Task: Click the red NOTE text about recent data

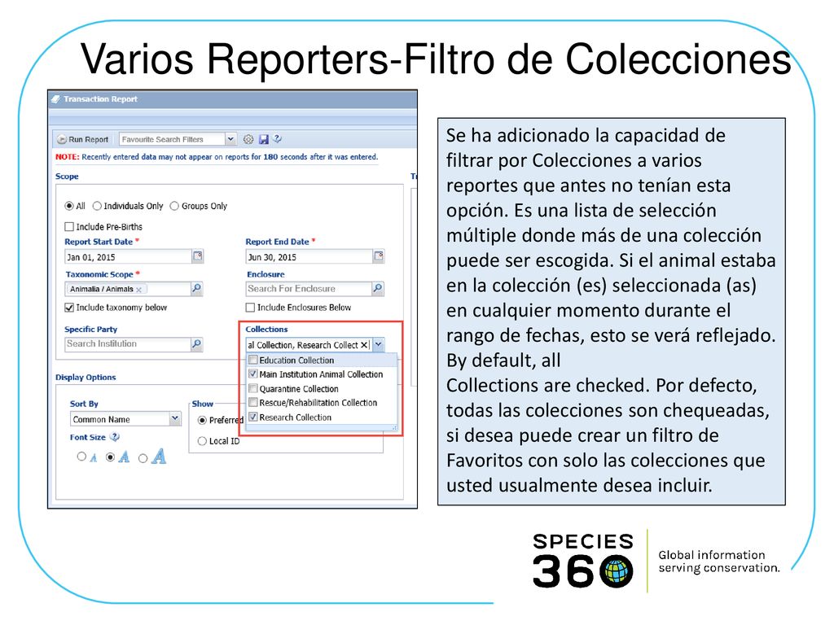Action: 67,157
